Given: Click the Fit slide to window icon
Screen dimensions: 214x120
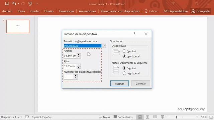Looking at the screenshot, I should point(211,117).
